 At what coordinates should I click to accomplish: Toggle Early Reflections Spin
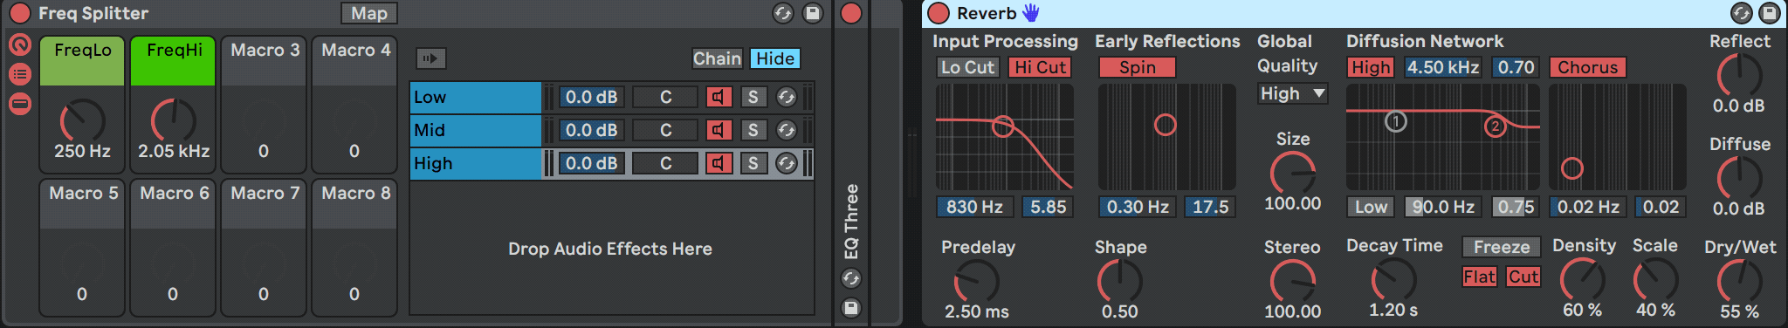(x=1137, y=67)
